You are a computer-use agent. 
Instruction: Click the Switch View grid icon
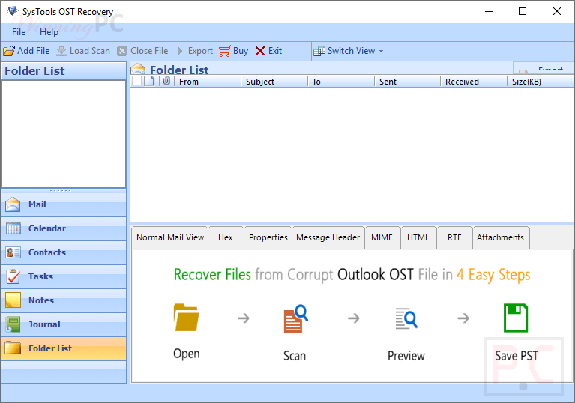319,51
